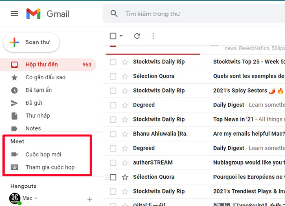The image size is (285, 206).
Task: Open email 'Stocktwits Top 25 - Week 52'
Action: click(249, 62)
